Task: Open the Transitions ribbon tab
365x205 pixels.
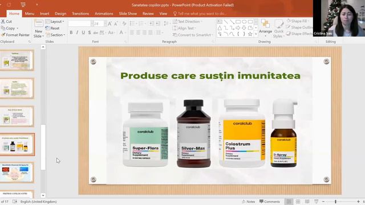Action: coord(80,14)
